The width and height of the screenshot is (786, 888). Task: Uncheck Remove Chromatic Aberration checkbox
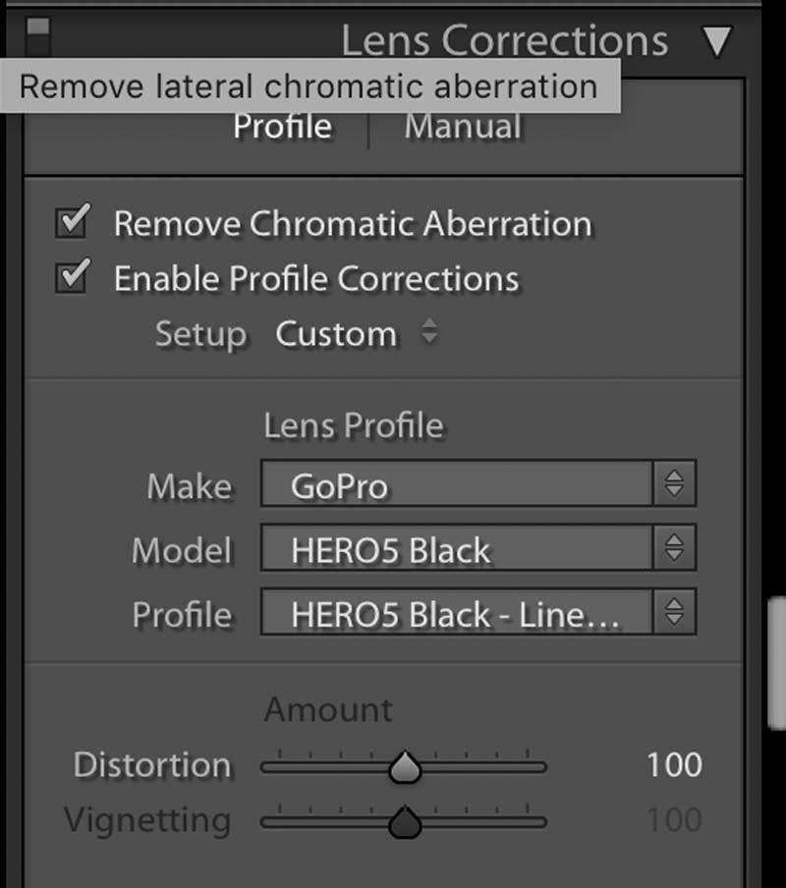[72, 222]
